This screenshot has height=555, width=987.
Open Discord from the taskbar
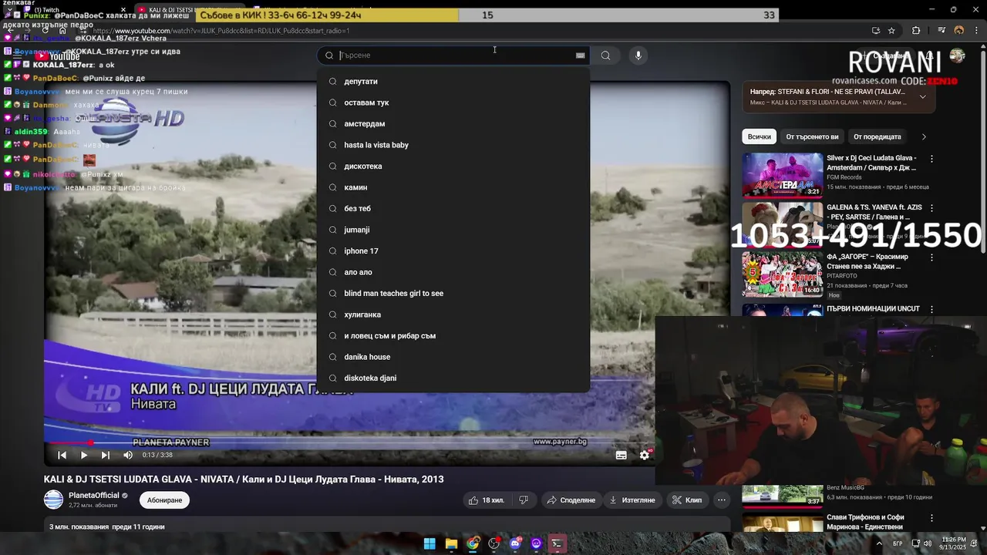click(x=515, y=543)
